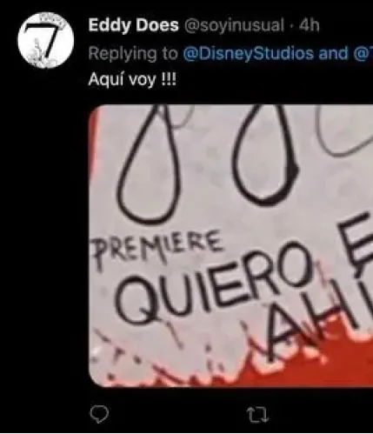Click the reply speech bubble icon
Viewport: 373px width, 434px height.
(x=99, y=414)
